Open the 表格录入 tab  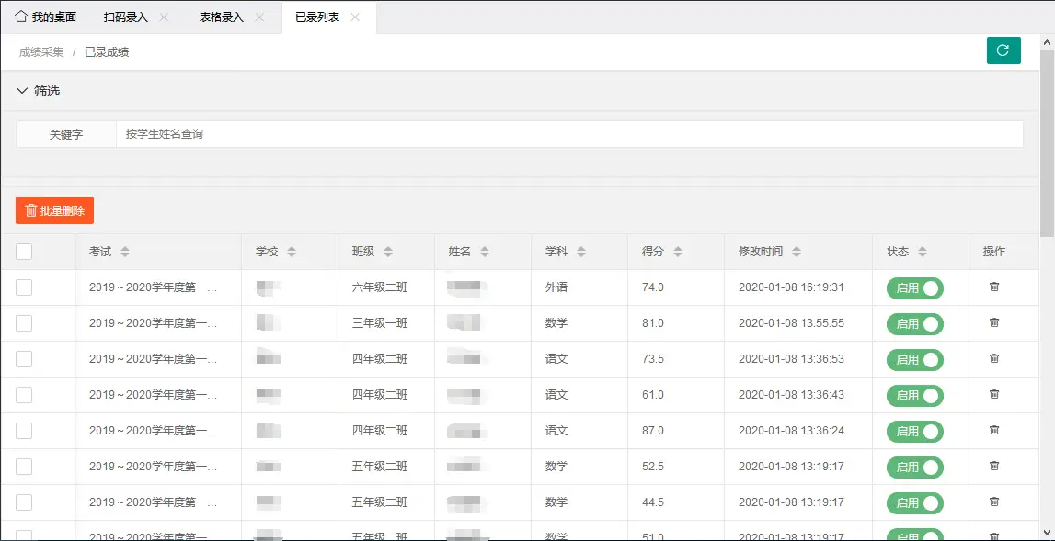(x=221, y=16)
